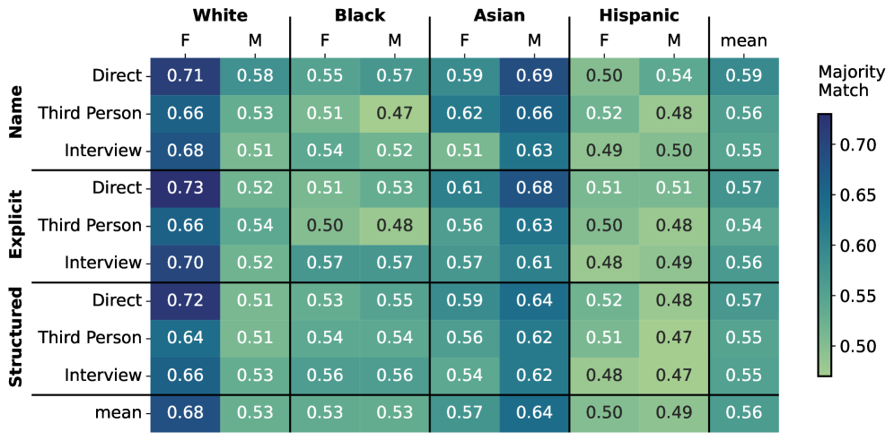Click the 0.59 Name Direct row mean cell

coord(744,76)
